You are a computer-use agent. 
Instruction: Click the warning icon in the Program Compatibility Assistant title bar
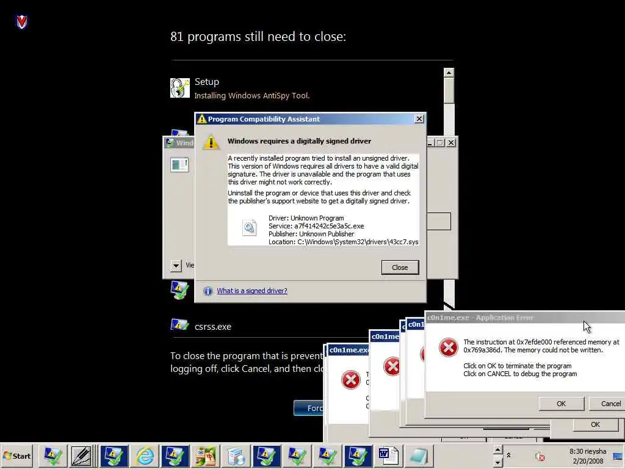[x=201, y=119]
